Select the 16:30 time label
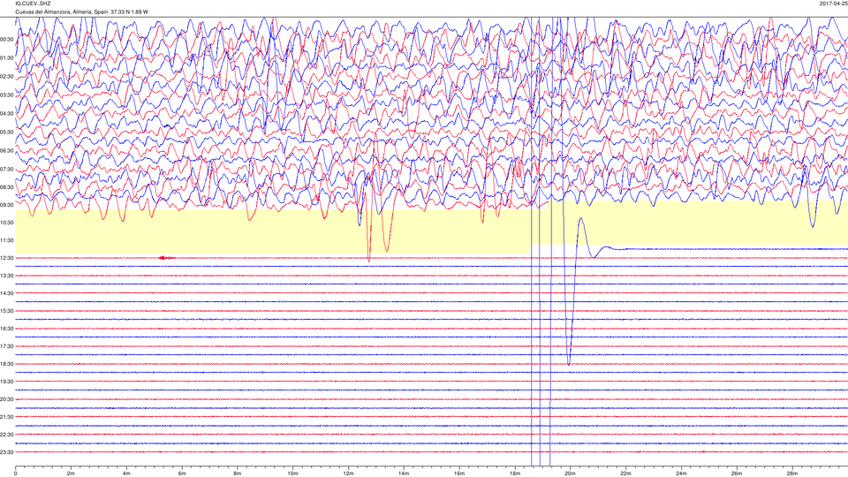Screen dimensions: 848x477 tap(7, 329)
